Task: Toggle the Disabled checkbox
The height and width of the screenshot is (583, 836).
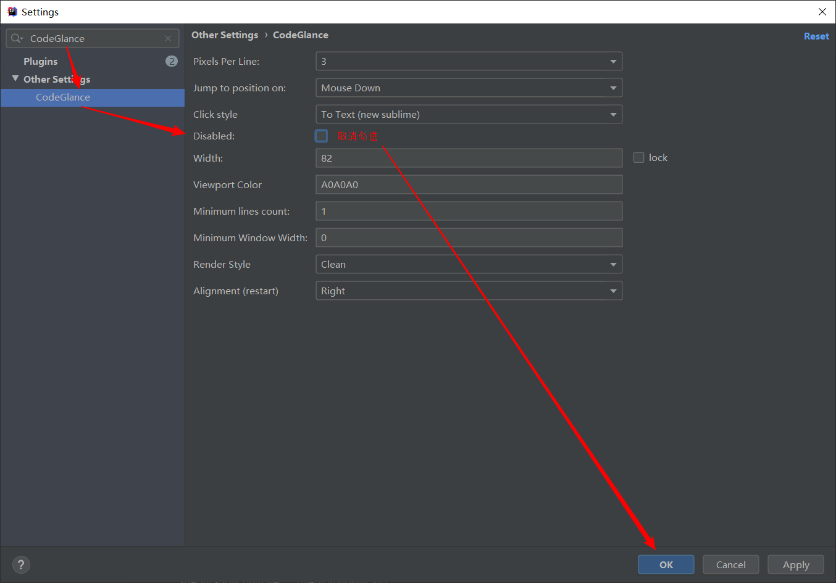Action: [322, 136]
